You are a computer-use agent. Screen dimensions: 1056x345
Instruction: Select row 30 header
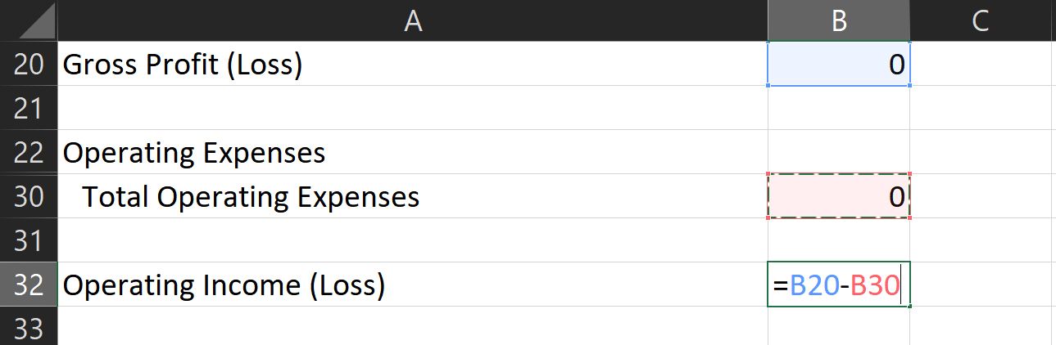29,196
